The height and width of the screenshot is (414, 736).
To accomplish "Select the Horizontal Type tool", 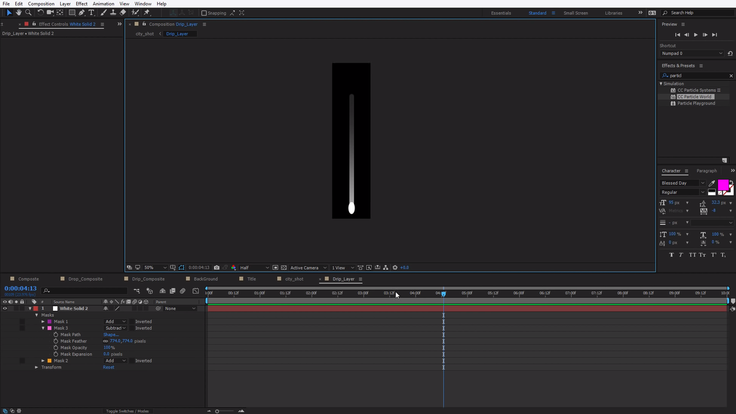I will pyautogui.click(x=91, y=12).
